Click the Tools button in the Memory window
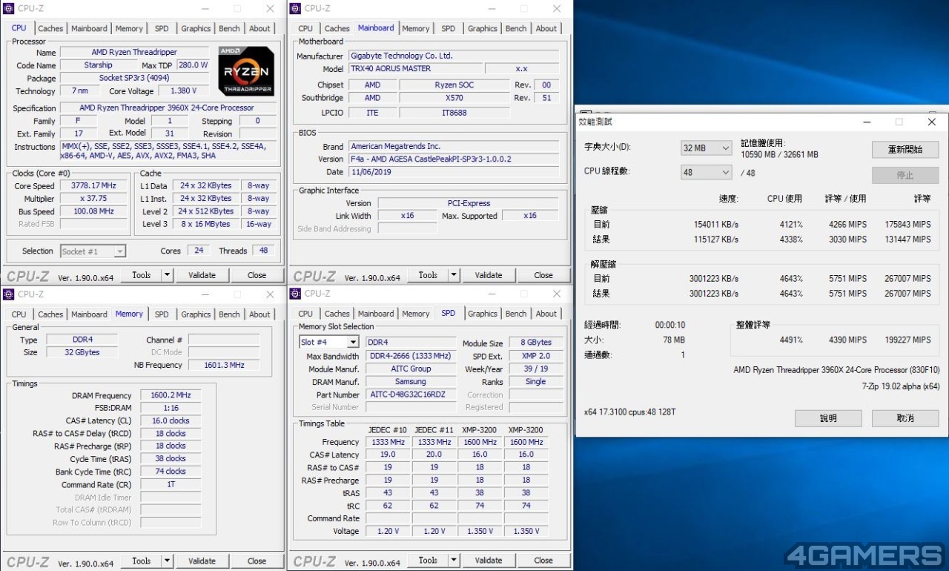Image resolution: width=949 pixels, height=571 pixels. point(141,561)
